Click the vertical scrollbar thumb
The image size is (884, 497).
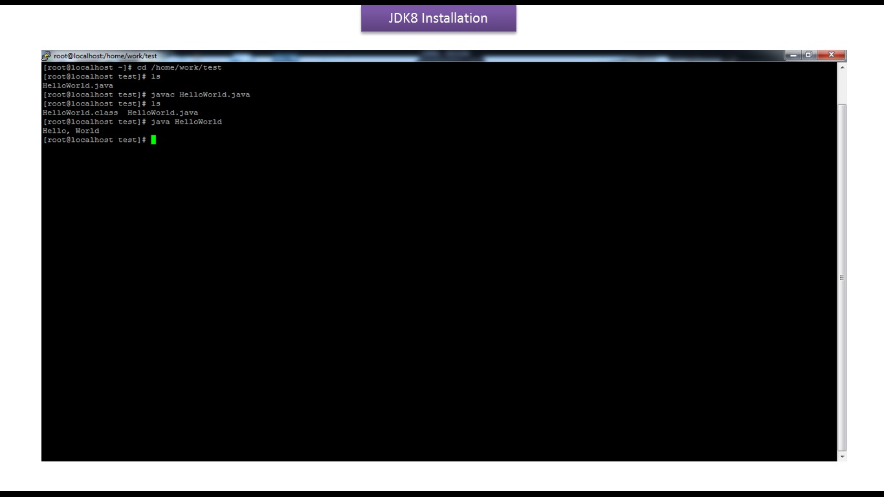click(842, 277)
